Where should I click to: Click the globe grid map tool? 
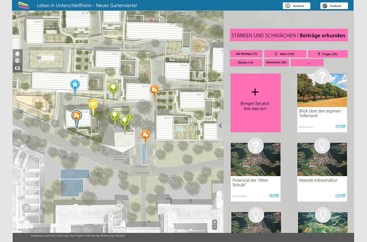pos(17,61)
